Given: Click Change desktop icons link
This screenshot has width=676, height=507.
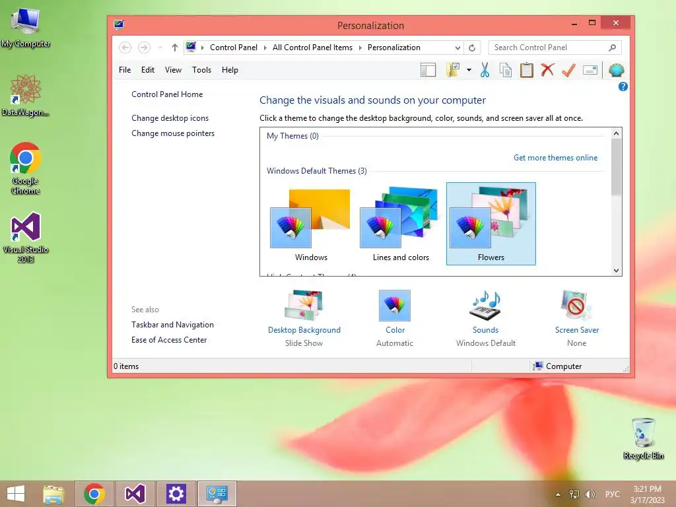Looking at the screenshot, I should 170,118.
